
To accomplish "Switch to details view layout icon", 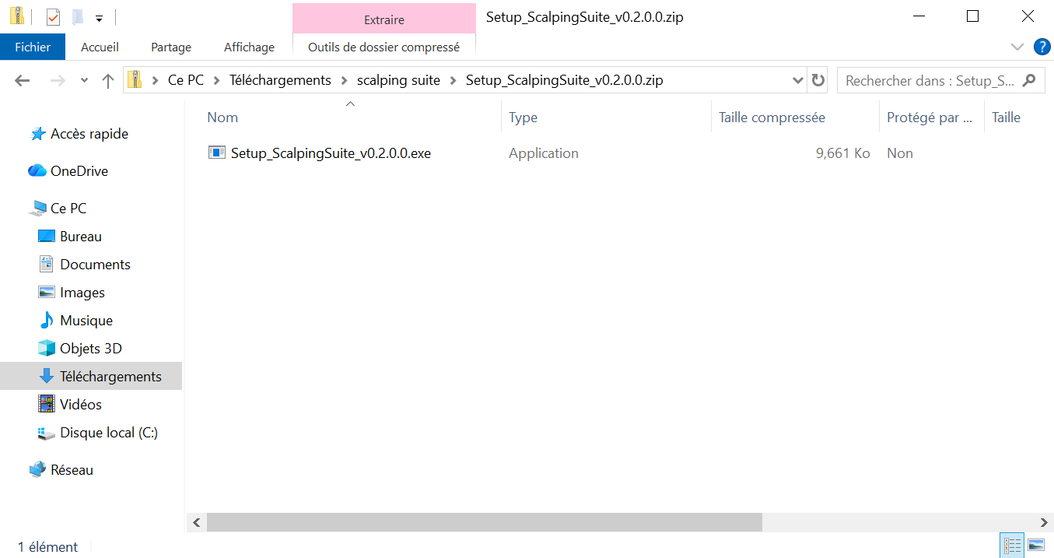I will tap(1012, 545).
